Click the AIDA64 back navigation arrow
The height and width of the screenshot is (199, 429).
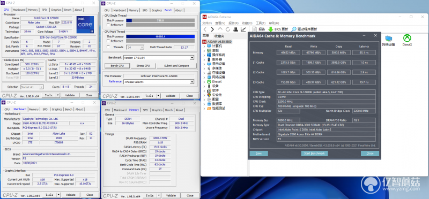click(205, 29)
